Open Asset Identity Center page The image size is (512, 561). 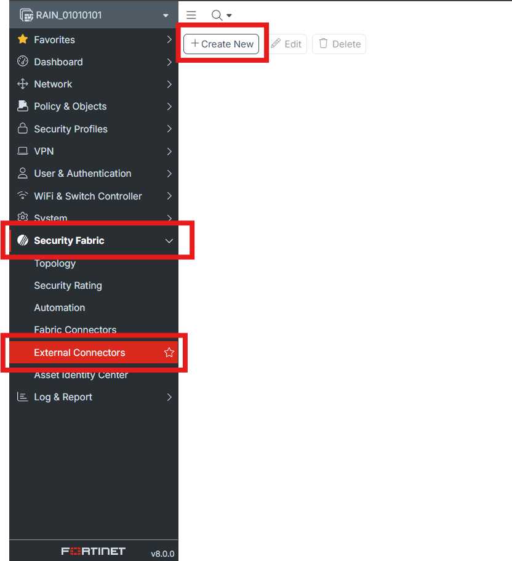(x=81, y=375)
